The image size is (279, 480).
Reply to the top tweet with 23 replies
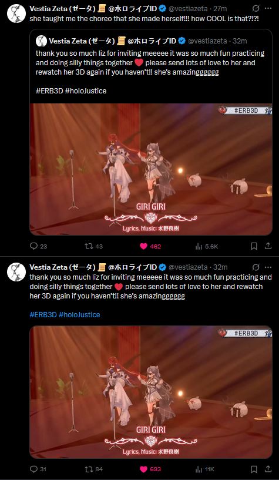click(x=38, y=246)
